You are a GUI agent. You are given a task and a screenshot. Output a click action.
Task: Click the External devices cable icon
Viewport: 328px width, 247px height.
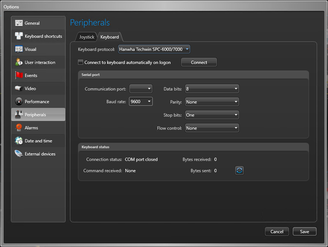(x=19, y=154)
